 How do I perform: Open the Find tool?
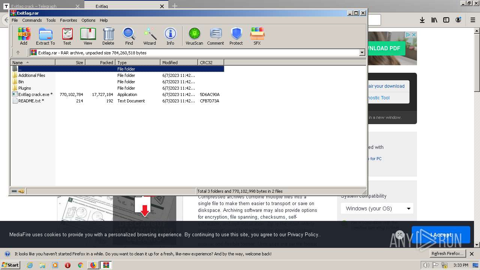point(129,36)
